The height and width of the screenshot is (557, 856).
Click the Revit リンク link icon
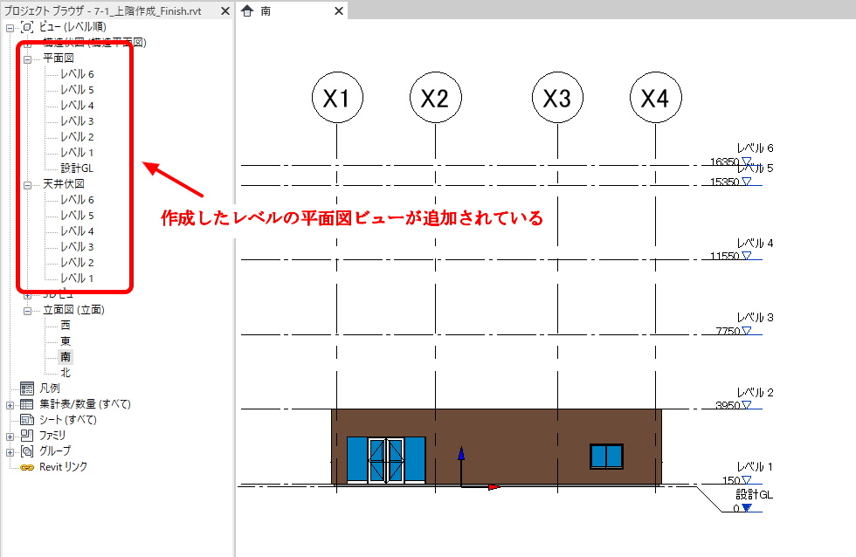click(x=27, y=468)
